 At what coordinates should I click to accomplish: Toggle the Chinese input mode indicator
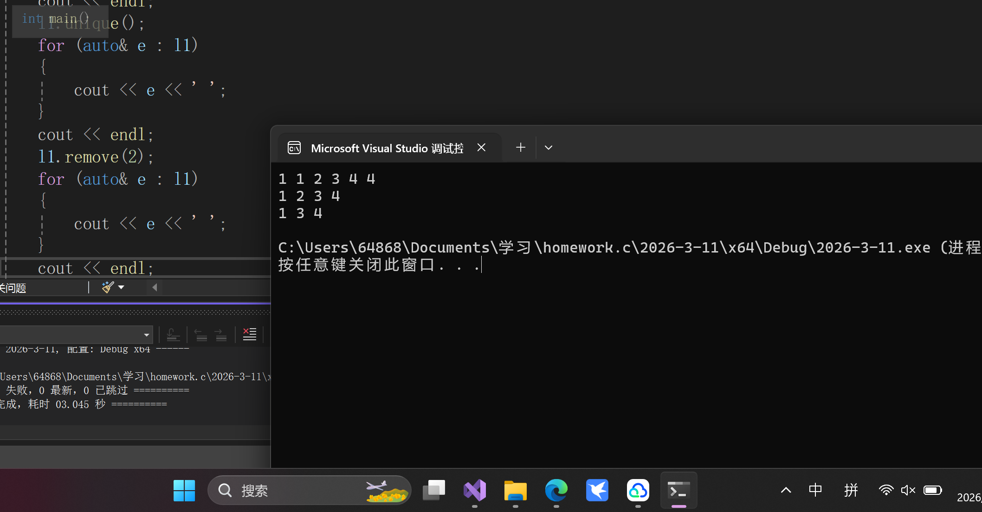[x=815, y=490]
